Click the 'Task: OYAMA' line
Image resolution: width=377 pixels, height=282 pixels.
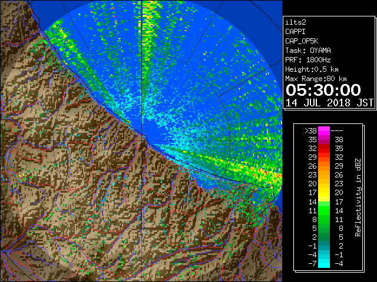click(308, 51)
